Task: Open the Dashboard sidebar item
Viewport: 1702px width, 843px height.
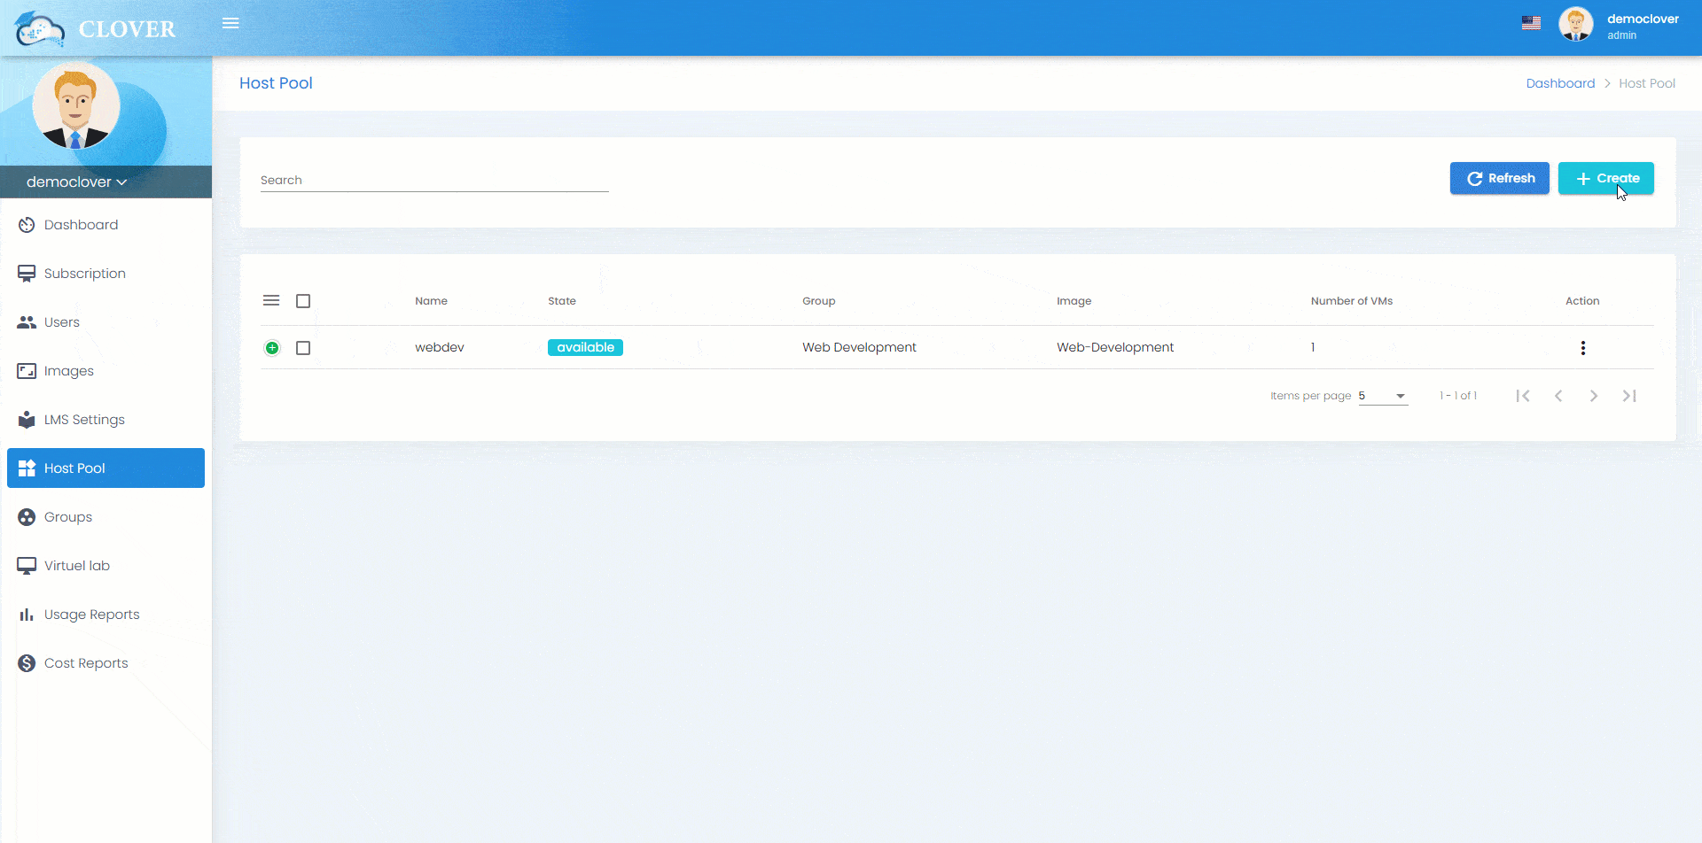Action: (81, 225)
